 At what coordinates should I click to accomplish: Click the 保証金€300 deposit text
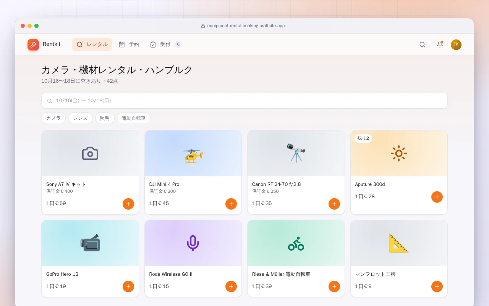click(163, 191)
